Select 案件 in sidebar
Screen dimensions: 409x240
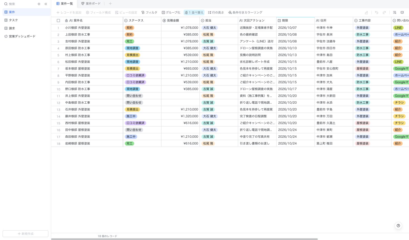pos(26,12)
